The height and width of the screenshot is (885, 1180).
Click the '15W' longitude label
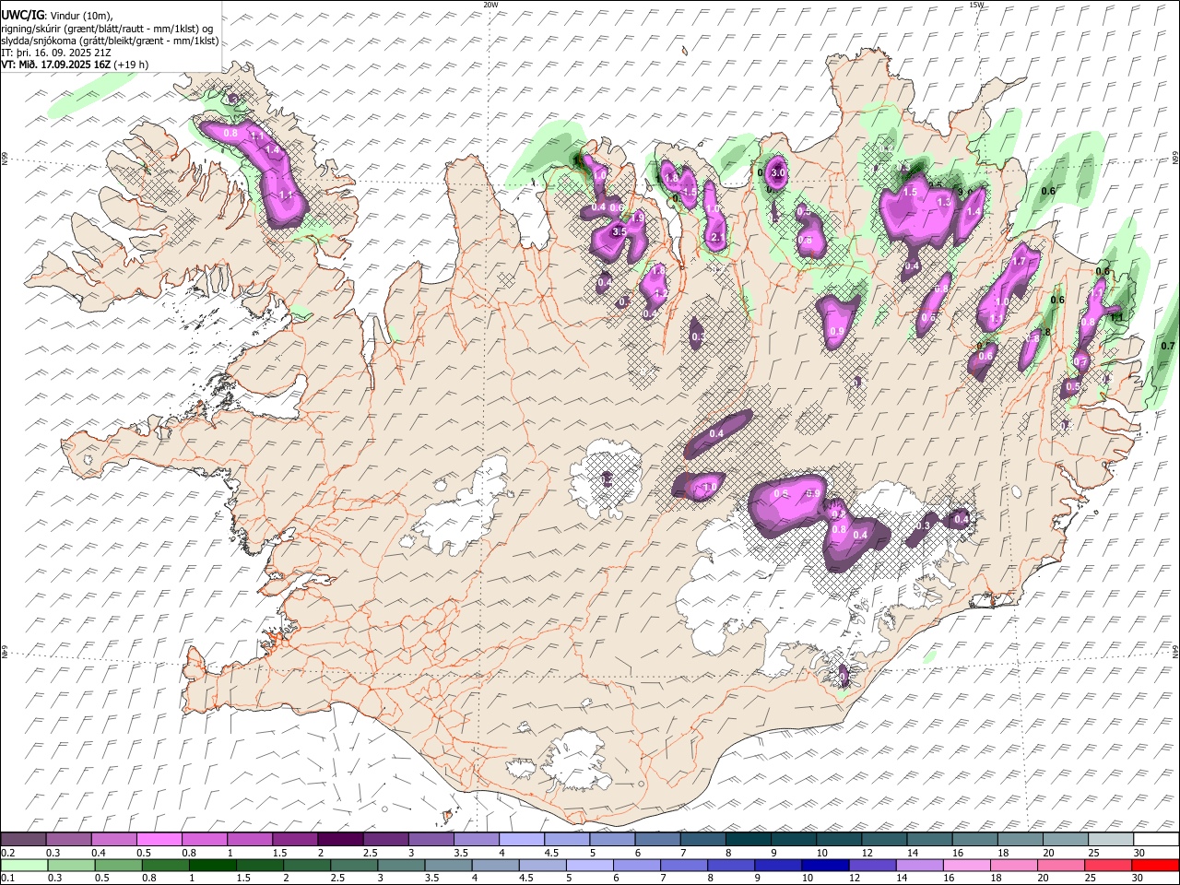click(976, 5)
